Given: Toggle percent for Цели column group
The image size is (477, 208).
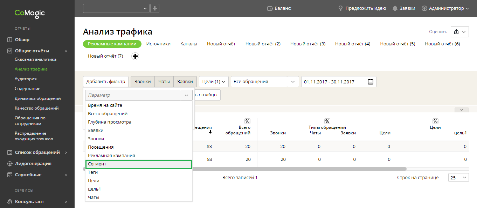Looking at the screenshot, I should click(x=435, y=121).
